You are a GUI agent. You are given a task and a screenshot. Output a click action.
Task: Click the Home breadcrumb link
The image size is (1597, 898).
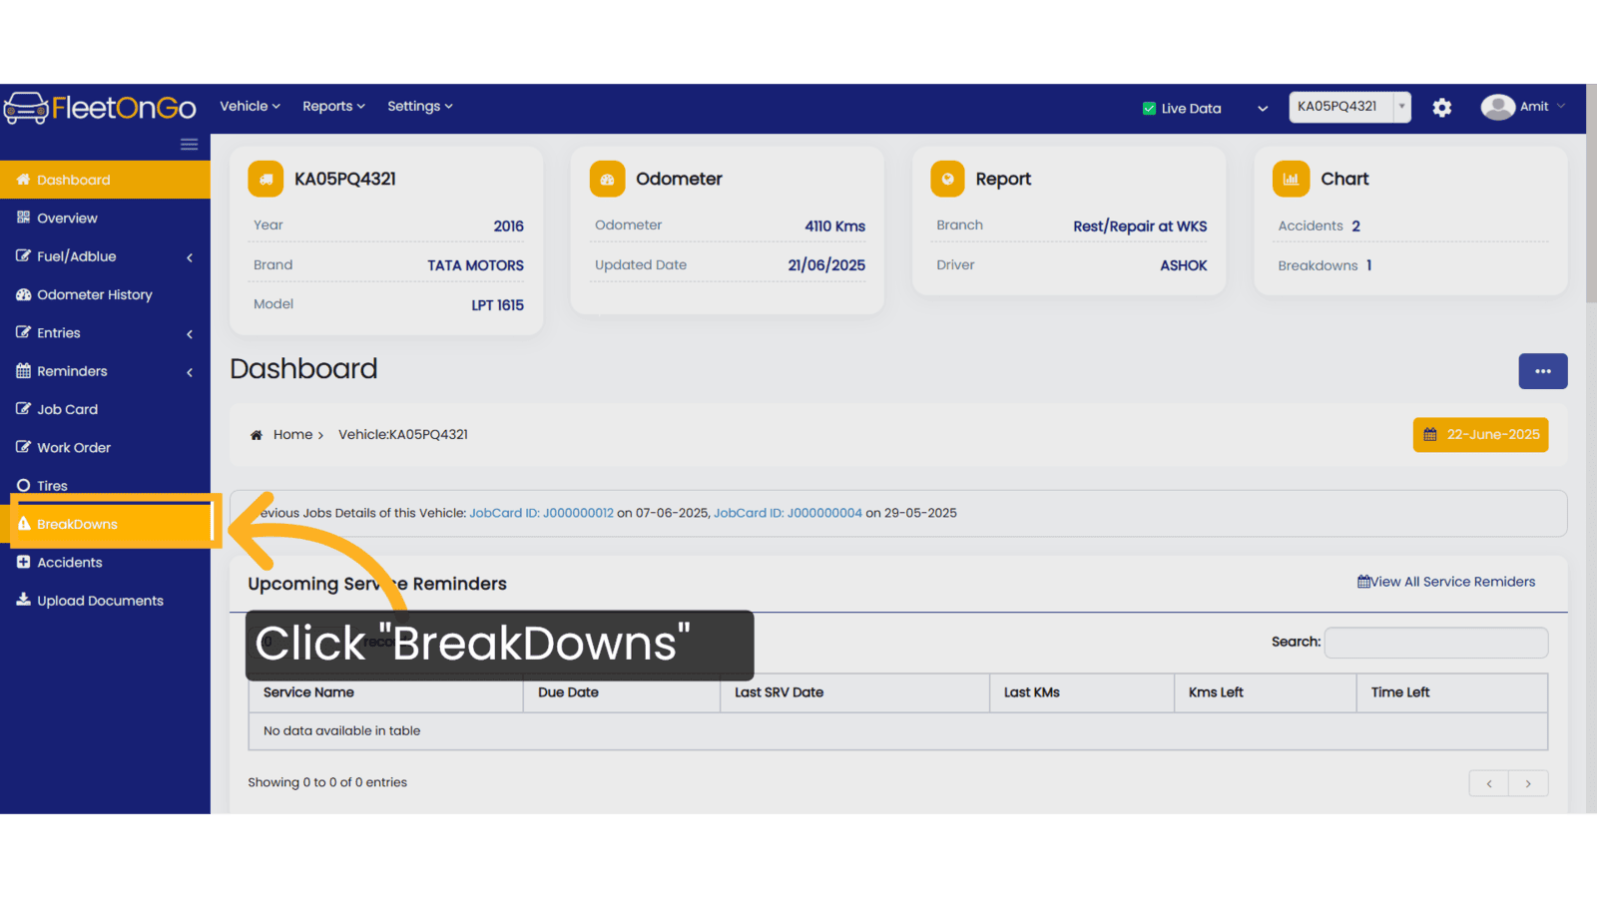(x=292, y=435)
